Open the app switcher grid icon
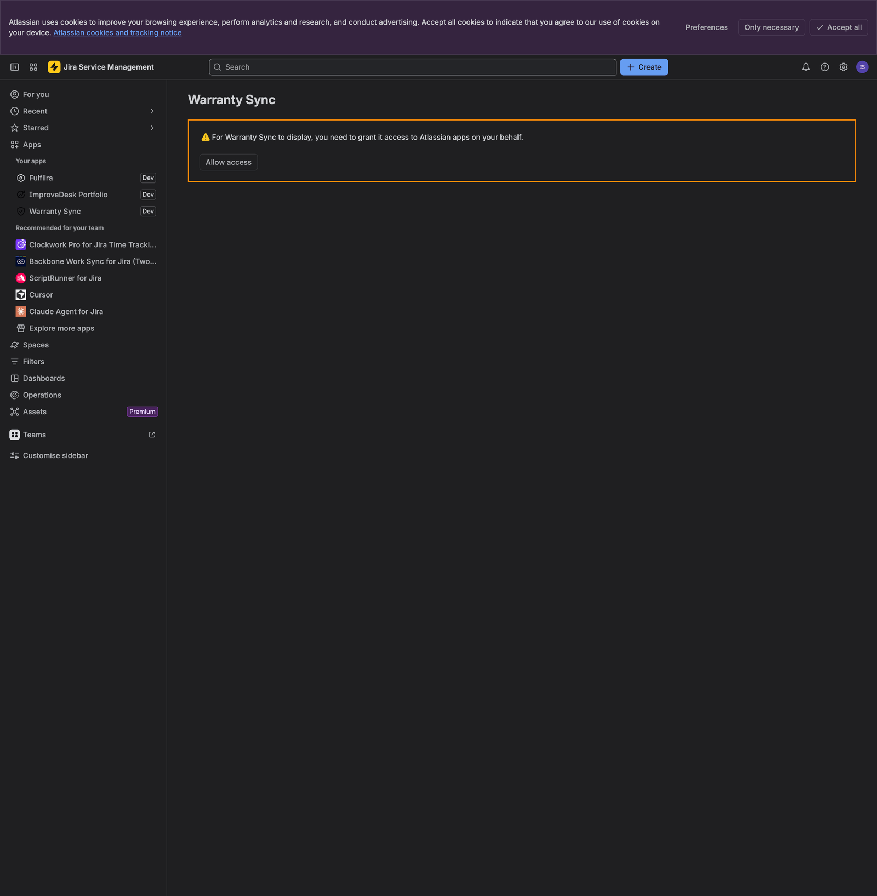The image size is (877, 896). [x=33, y=67]
